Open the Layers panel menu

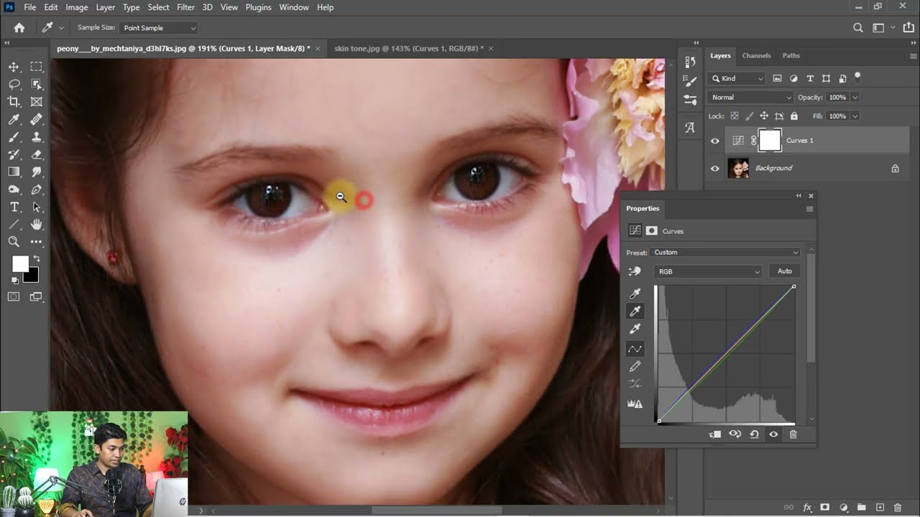pyautogui.click(x=912, y=56)
